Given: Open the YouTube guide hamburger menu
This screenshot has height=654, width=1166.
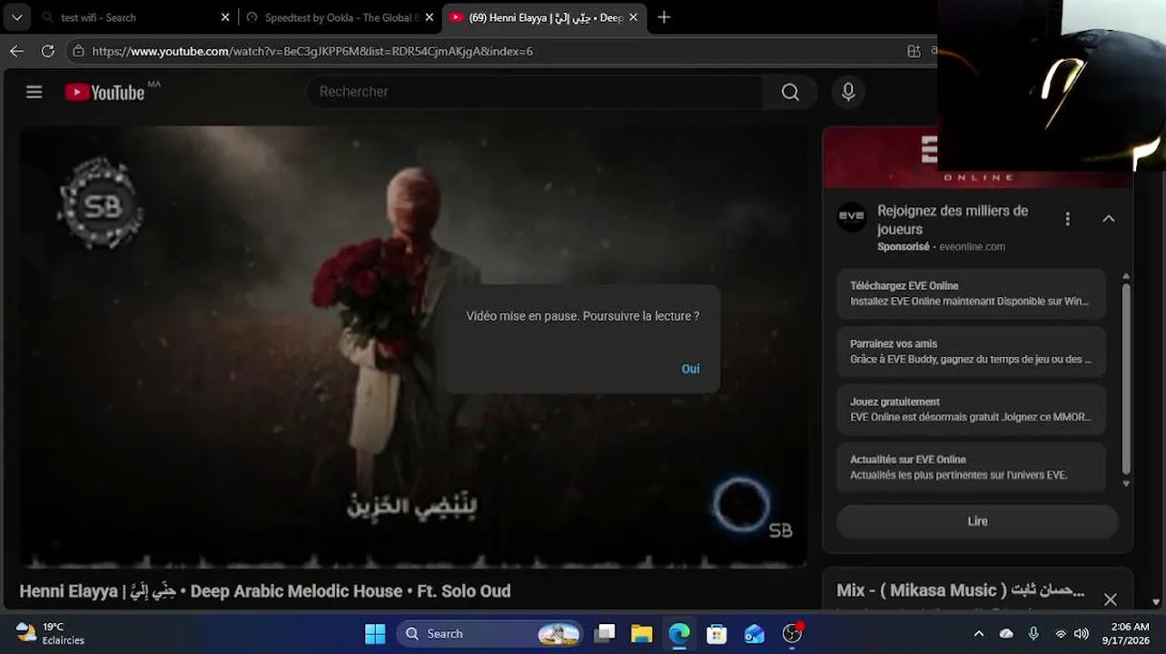Looking at the screenshot, I should click(x=35, y=92).
